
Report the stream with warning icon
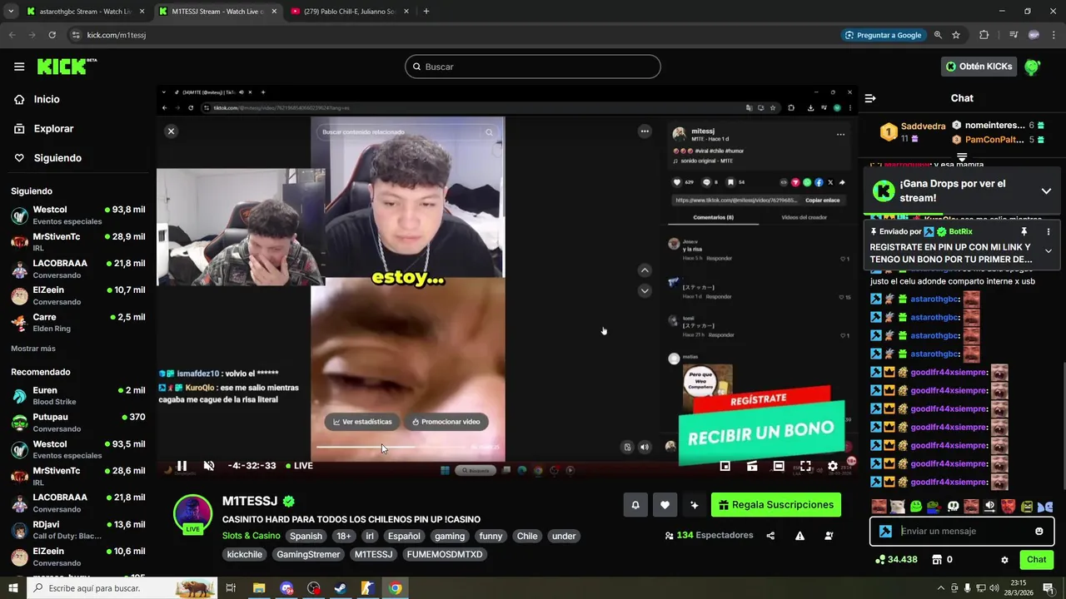point(799,536)
